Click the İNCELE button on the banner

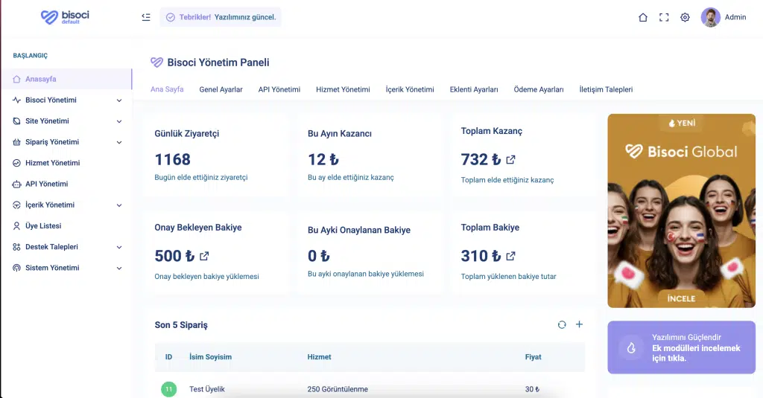coord(681,298)
